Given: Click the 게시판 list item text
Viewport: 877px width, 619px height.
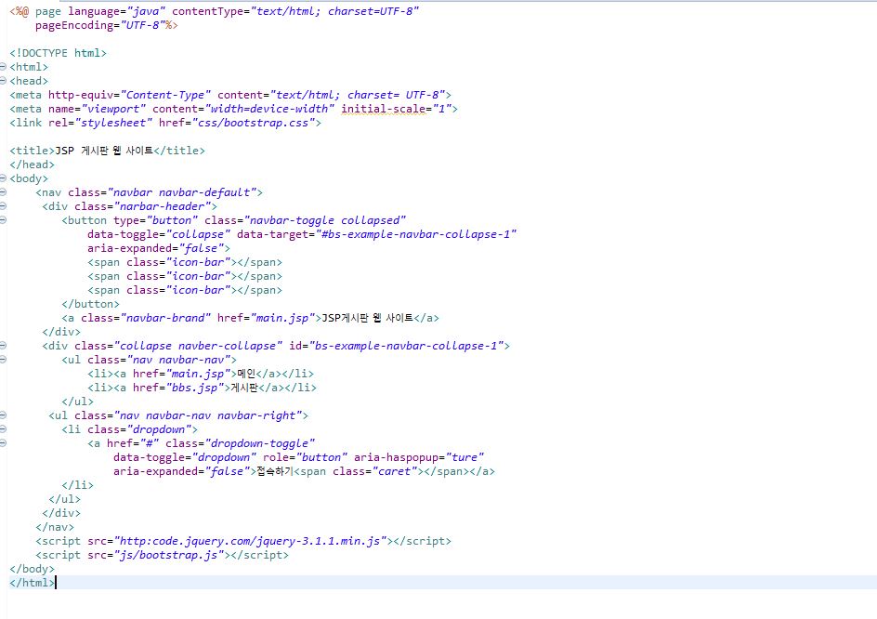Looking at the screenshot, I should tap(244, 388).
